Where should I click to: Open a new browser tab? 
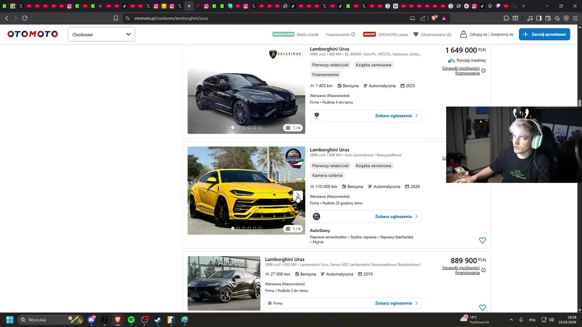click(523, 6)
